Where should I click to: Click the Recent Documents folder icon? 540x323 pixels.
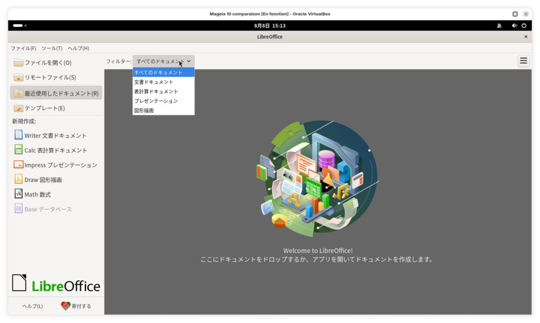point(18,93)
